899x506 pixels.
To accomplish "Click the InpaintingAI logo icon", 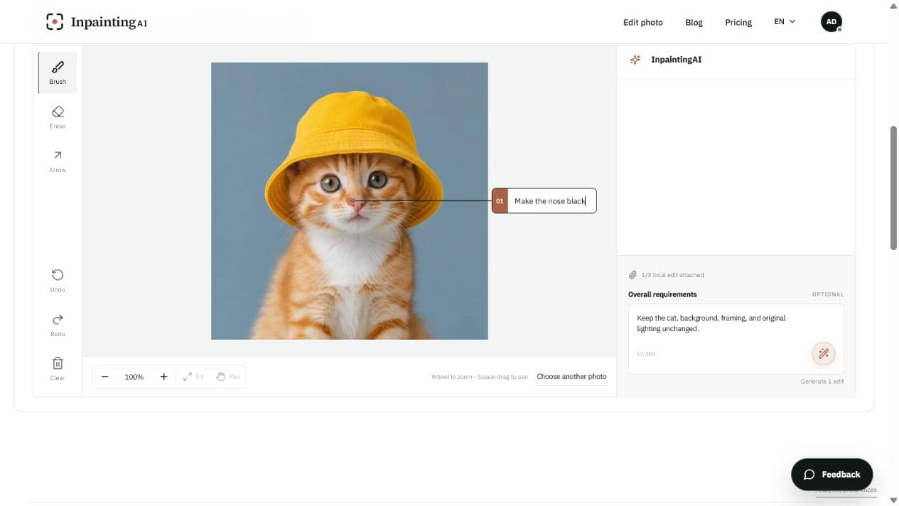I will point(55,22).
